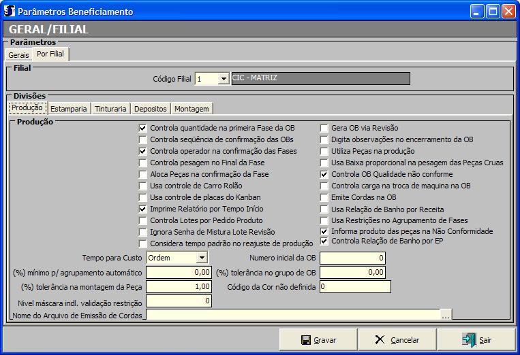Exit the window using the Sair button
The width and height of the screenshot is (520, 355).
tap(476, 339)
